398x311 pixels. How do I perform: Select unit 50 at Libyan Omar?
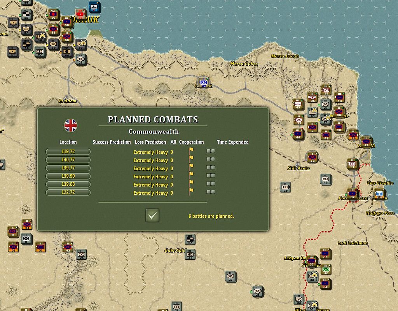pyautogui.click(x=312, y=261)
